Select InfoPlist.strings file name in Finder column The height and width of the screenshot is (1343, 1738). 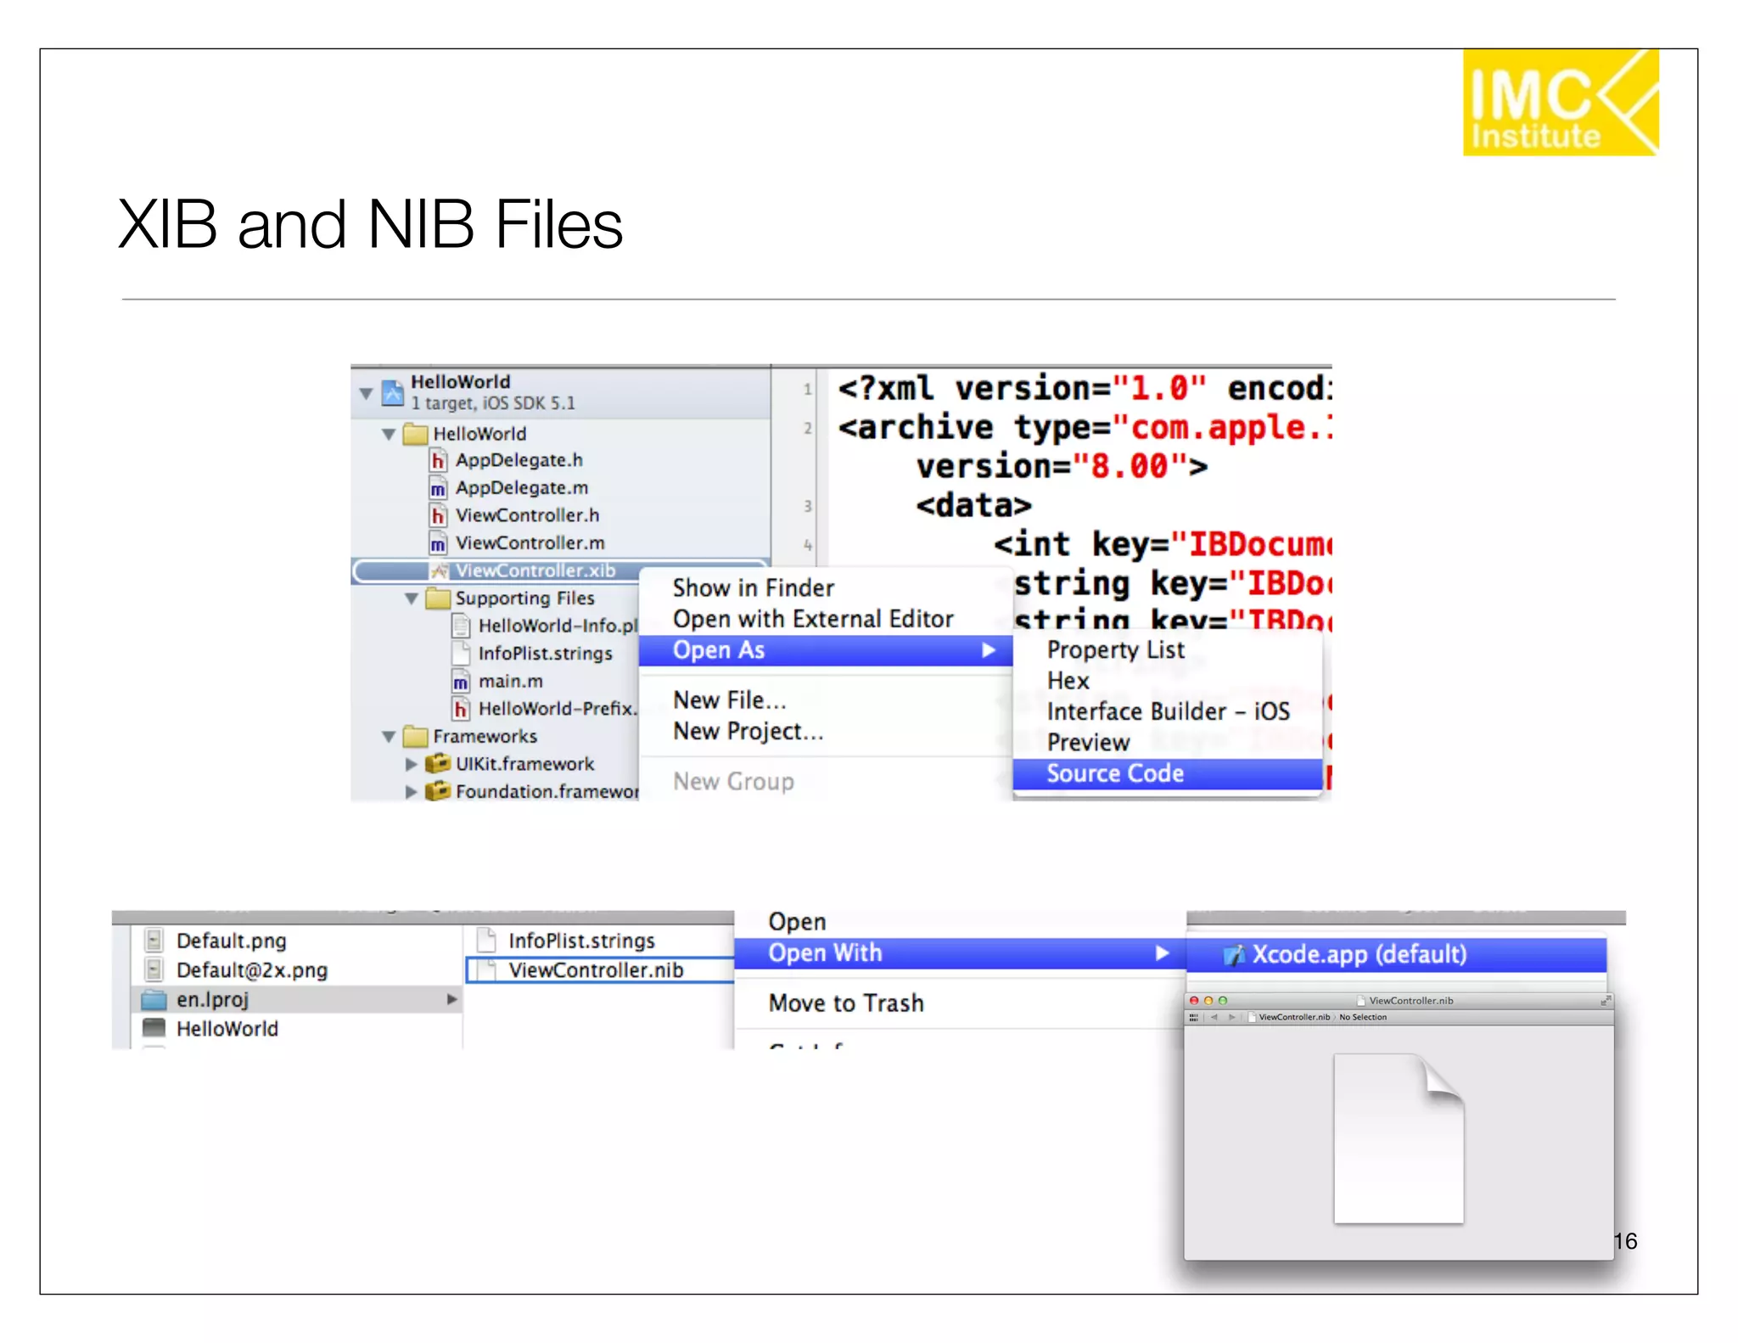581,941
